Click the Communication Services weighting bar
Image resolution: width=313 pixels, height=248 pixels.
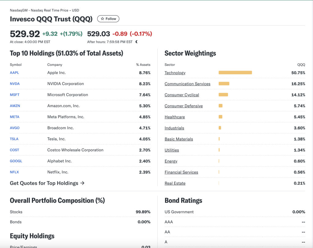coord(224,83)
